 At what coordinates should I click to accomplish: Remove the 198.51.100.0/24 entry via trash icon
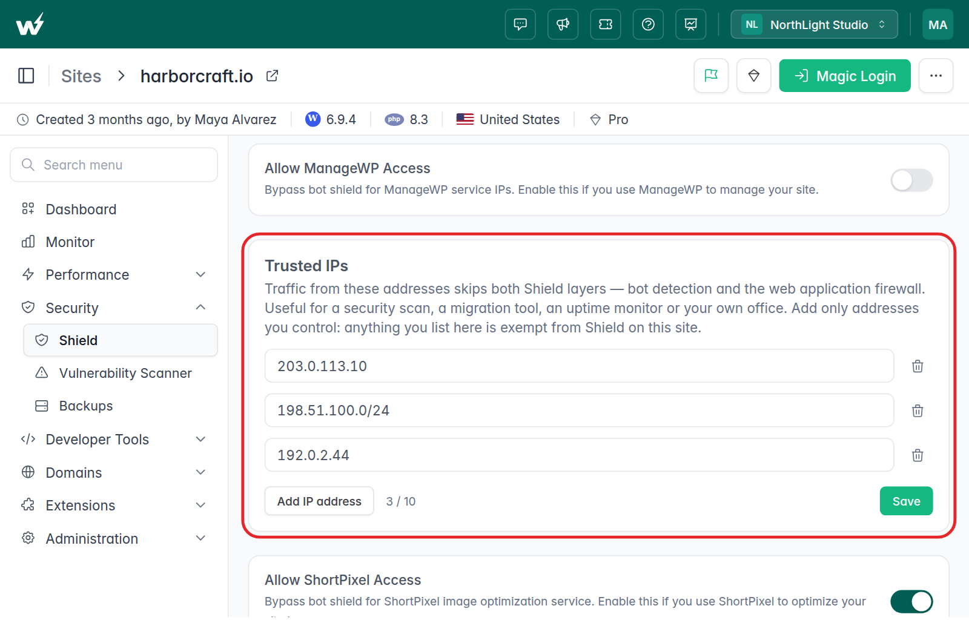918,411
